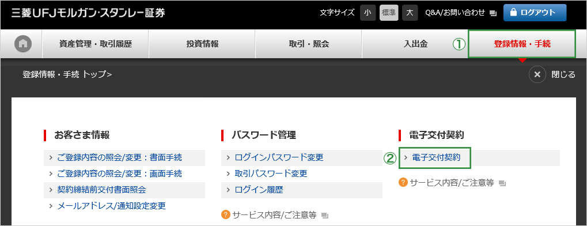The image size is (587, 226).
Task: Go to the home icon in navigation
Action: [23, 44]
